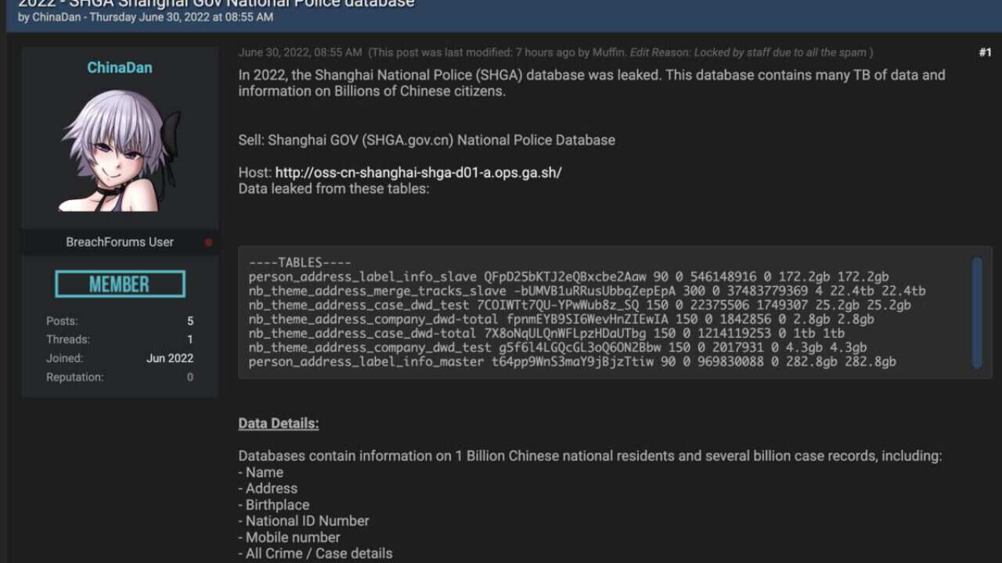
Task: Click the last modified edit notice text
Action: pyautogui.click(x=620, y=52)
